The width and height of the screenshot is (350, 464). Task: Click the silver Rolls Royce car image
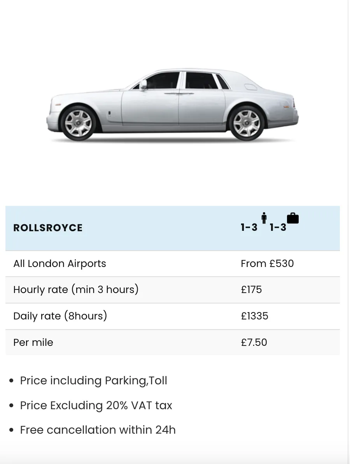173,105
